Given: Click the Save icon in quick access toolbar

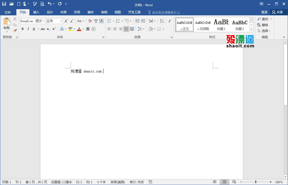Looking at the screenshot, I should point(4,4).
